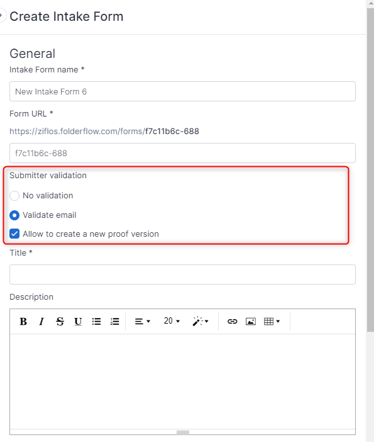Click into the Title text field

coord(182,275)
